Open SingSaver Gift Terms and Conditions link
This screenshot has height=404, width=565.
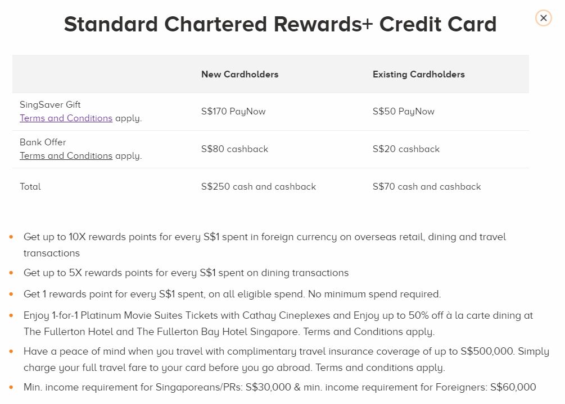coord(66,118)
